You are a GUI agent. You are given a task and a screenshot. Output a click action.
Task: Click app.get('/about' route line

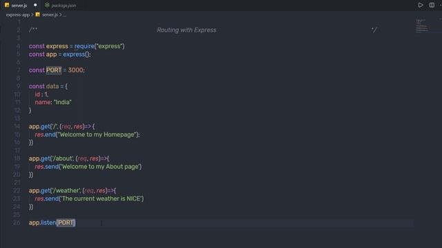point(69,158)
